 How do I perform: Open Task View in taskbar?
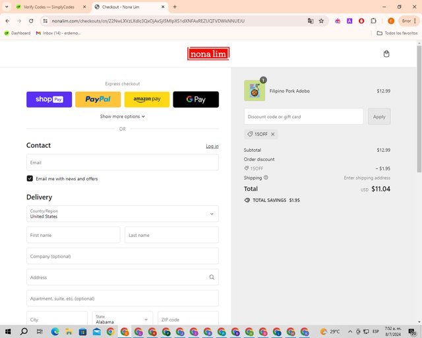(x=40, y=331)
